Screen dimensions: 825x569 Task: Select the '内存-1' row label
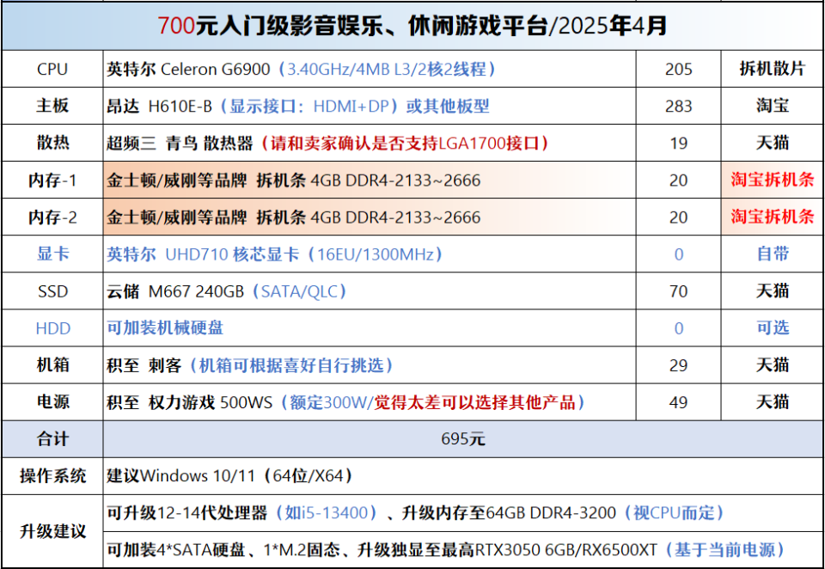coord(52,180)
